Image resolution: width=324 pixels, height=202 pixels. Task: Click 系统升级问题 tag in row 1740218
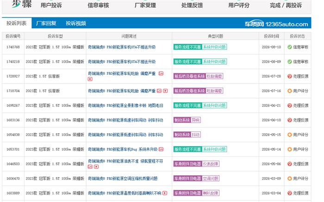point(214,61)
